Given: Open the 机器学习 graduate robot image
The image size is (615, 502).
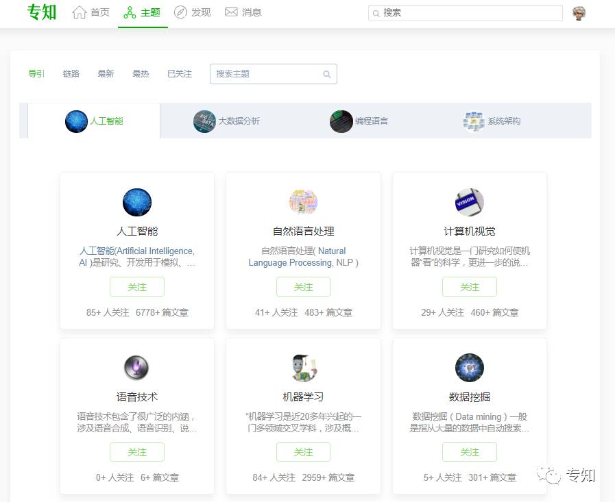Looking at the screenshot, I should (303, 368).
